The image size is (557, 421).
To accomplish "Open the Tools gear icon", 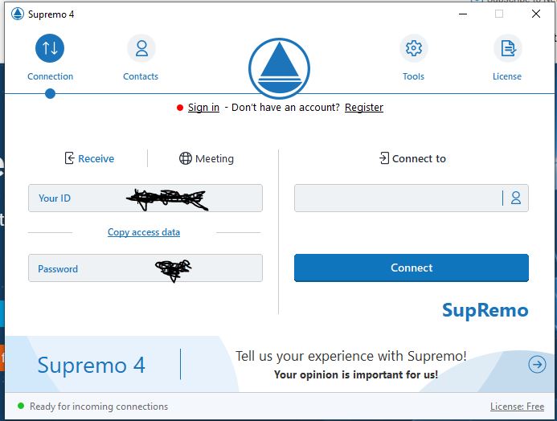I will click(x=413, y=48).
